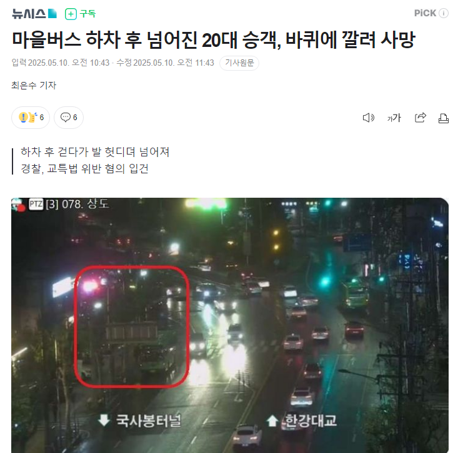The image size is (463, 453).
Task: Click the PTZ badge in the photo
Action: coord(36,204)
